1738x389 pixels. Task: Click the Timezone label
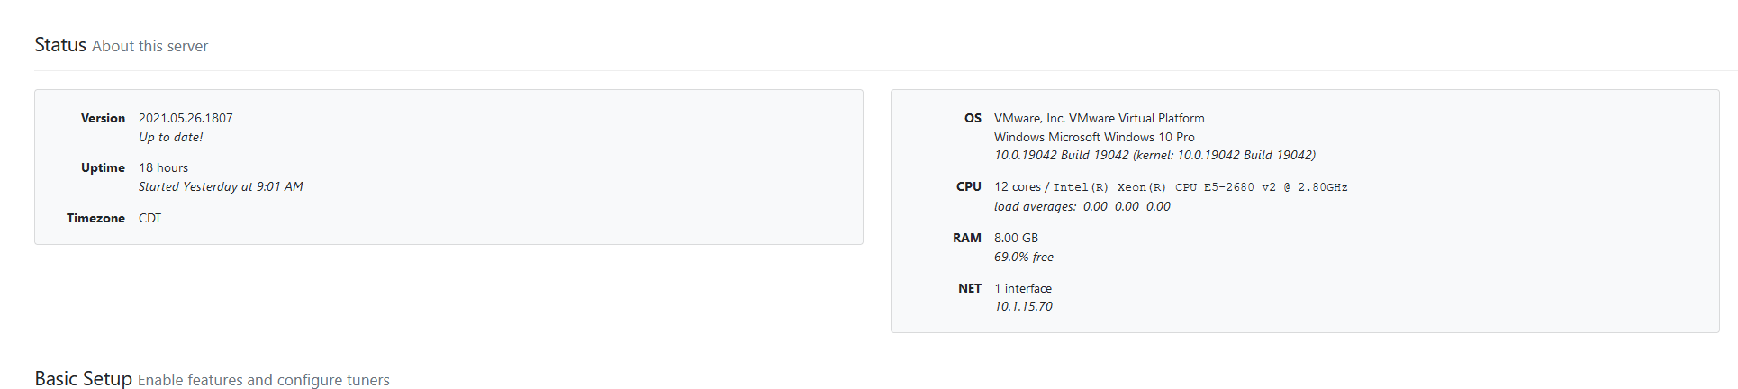[95, 218]
